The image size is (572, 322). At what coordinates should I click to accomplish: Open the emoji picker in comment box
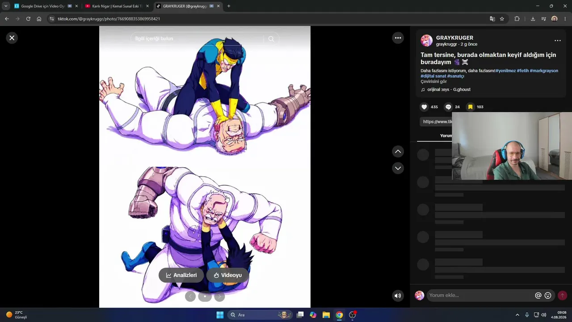[548, 296]
